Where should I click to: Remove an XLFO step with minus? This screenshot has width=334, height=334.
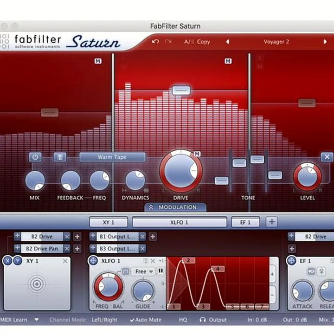(x=272, y=295)
